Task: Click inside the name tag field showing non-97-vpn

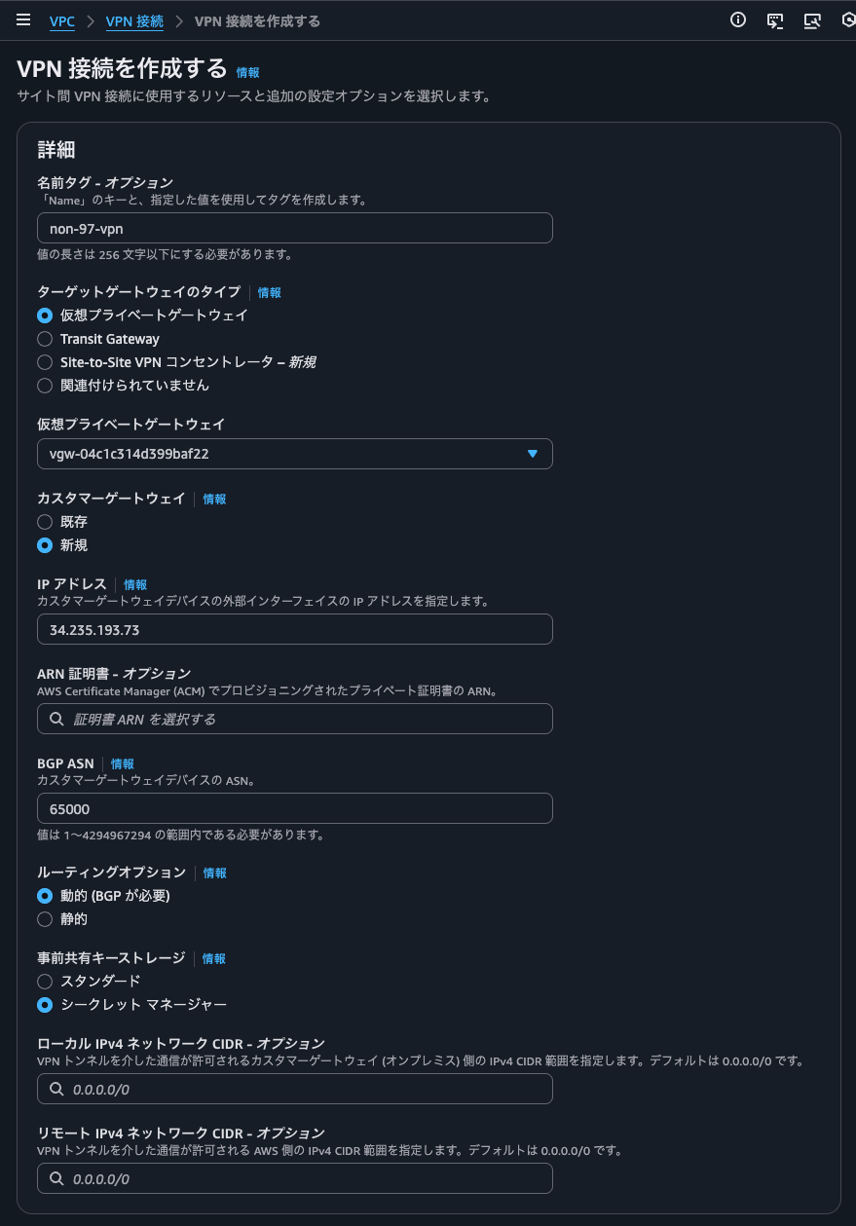Action: pyautogui.click(x=294, y=228)
